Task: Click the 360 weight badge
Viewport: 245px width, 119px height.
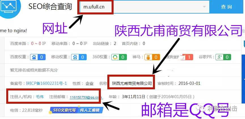Action: 119,57
